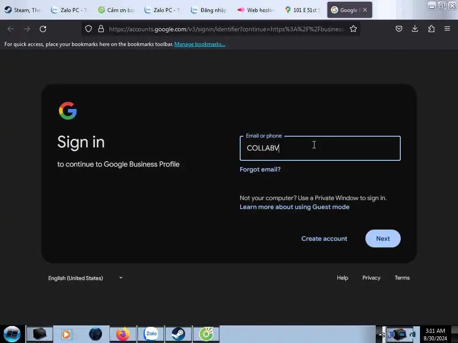
Task: Open Zalo from the taskbar
Action: (151, 334)
